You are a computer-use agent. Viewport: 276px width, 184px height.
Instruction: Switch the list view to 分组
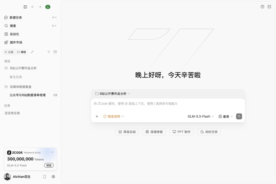[9, 52]
